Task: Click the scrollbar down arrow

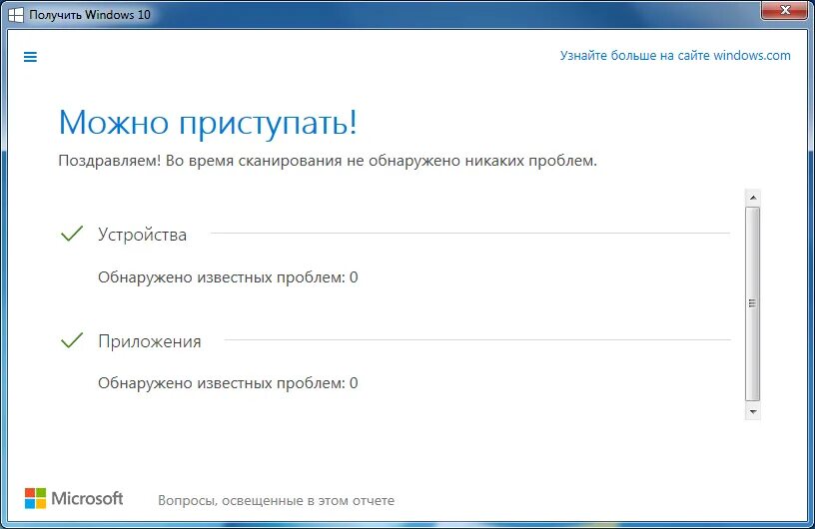Action: click(x=752, y=412)
